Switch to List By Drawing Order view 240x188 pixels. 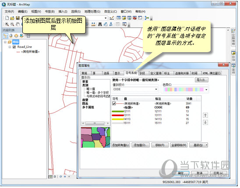tap(6, 36)
